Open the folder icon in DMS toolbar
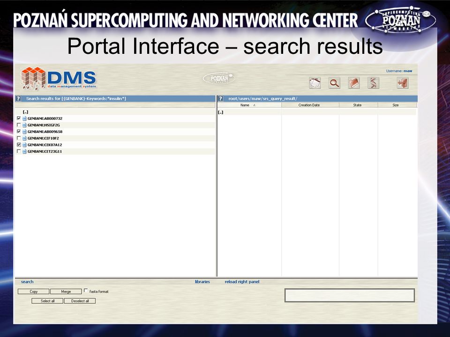 [x=354, y=83]
